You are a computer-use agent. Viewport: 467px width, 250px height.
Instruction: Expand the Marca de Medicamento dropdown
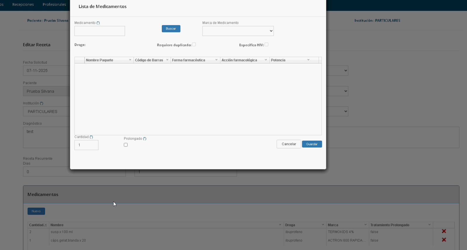238,31
